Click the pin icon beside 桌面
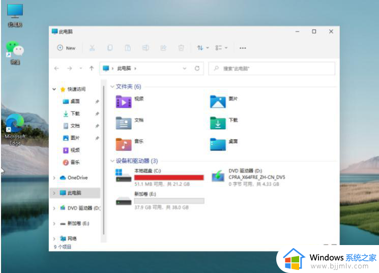 (x=97, y=102)
